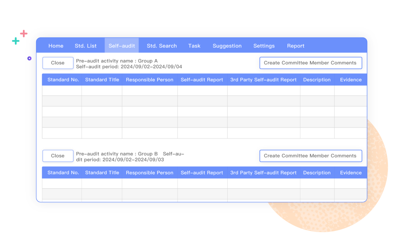Select 3rd Party Self-audit Report header, Group A
Screen dimensions: 402x245
[x=263, y=80]
